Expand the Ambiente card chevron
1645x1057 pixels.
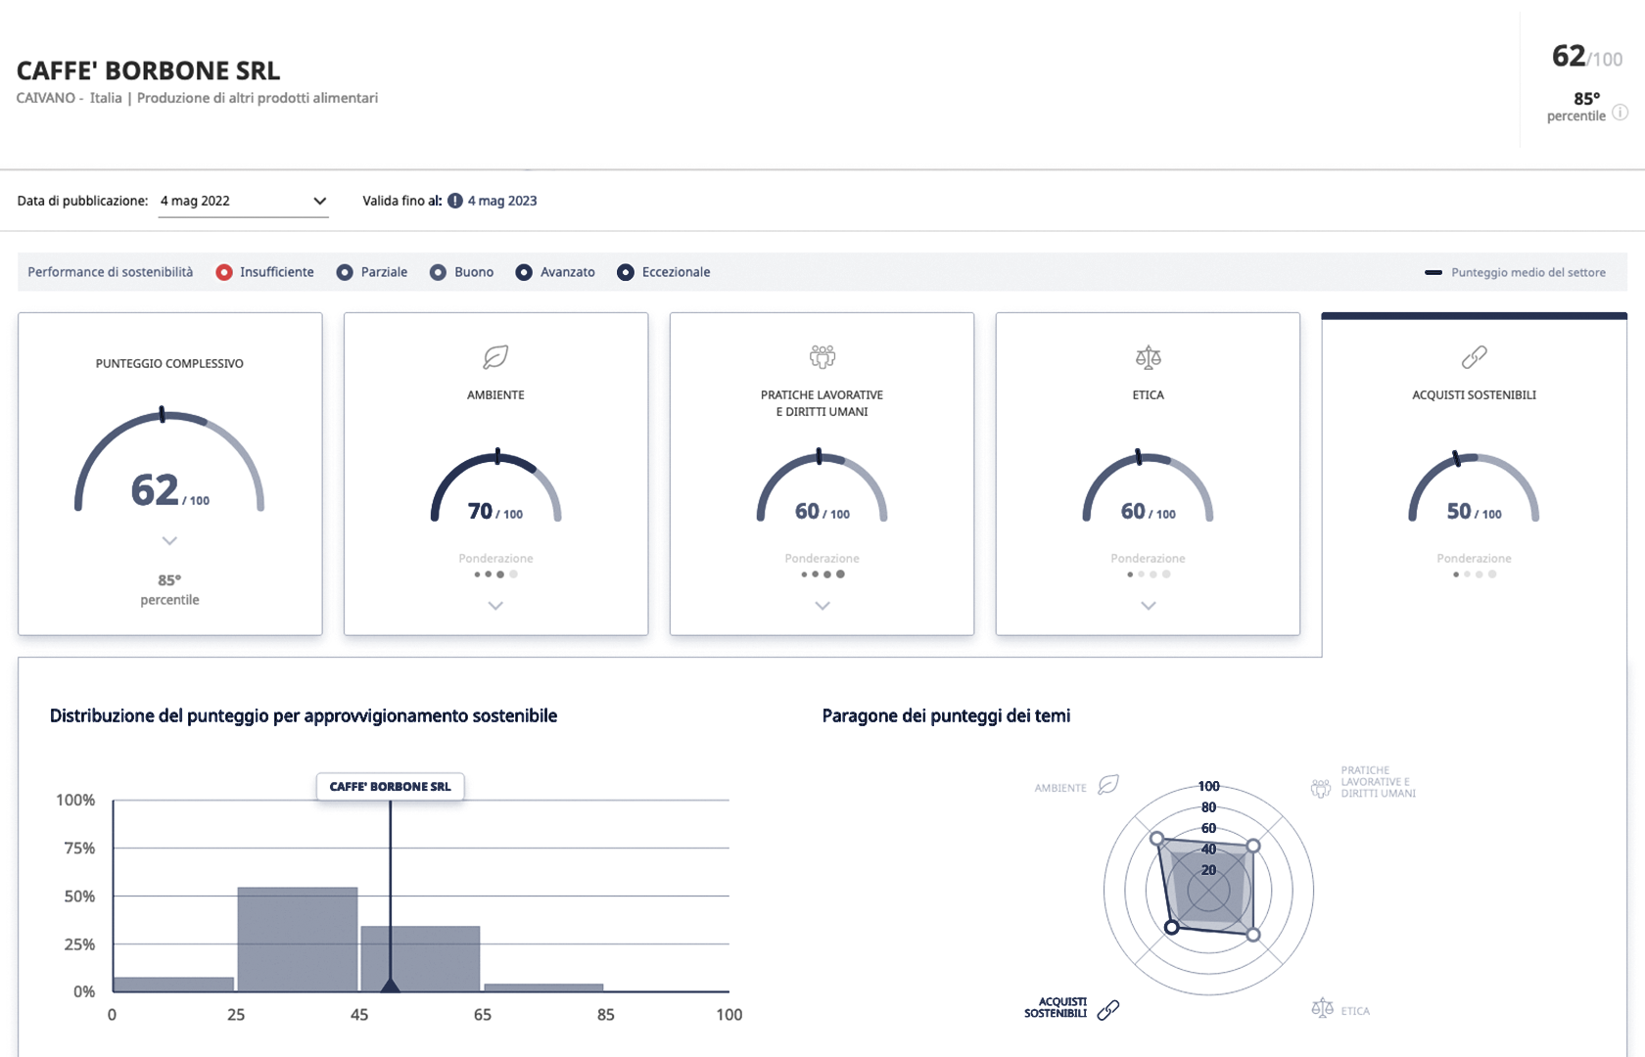pos(495,606)
